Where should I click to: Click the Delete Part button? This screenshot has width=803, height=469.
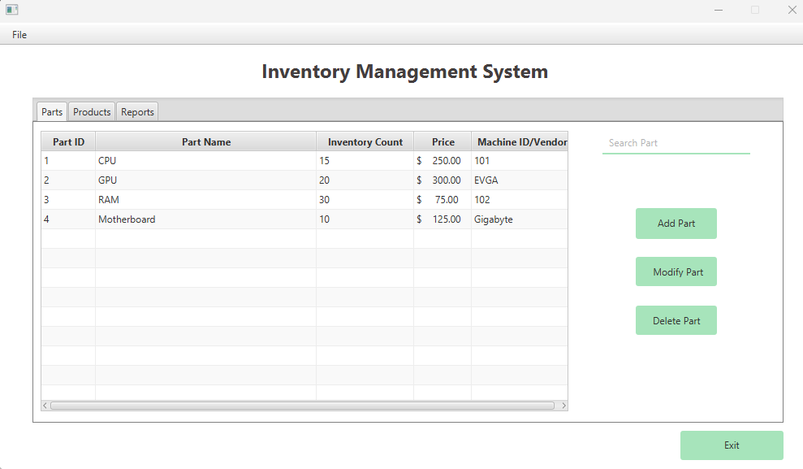point(676,320)
